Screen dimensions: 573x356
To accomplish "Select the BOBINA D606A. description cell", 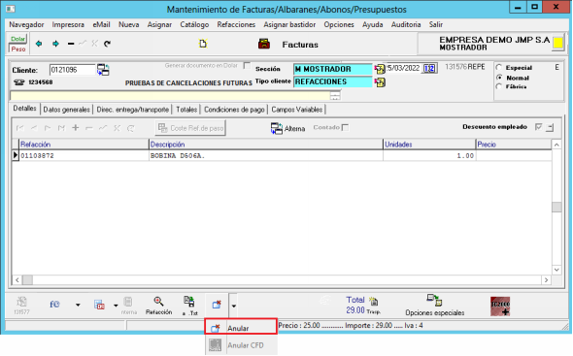I will click(x=266, y=156).
